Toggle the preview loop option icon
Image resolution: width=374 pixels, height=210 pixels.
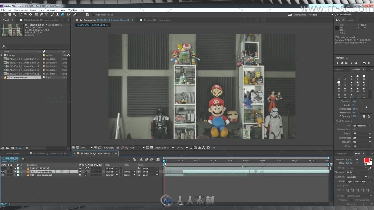pos(364,63)
